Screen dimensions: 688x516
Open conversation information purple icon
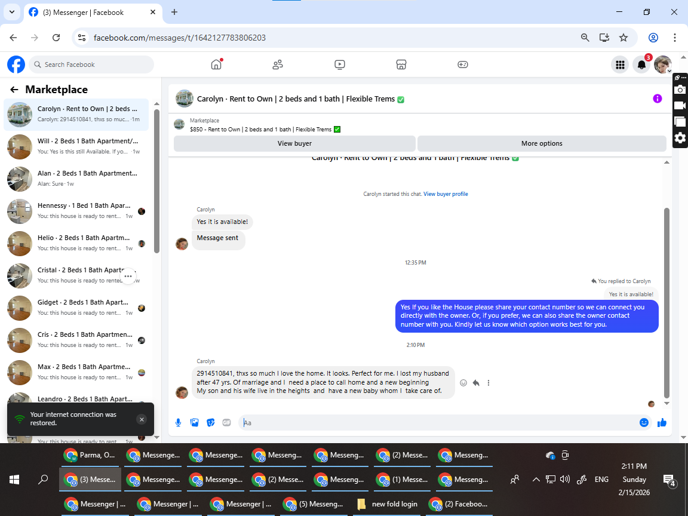657,99
